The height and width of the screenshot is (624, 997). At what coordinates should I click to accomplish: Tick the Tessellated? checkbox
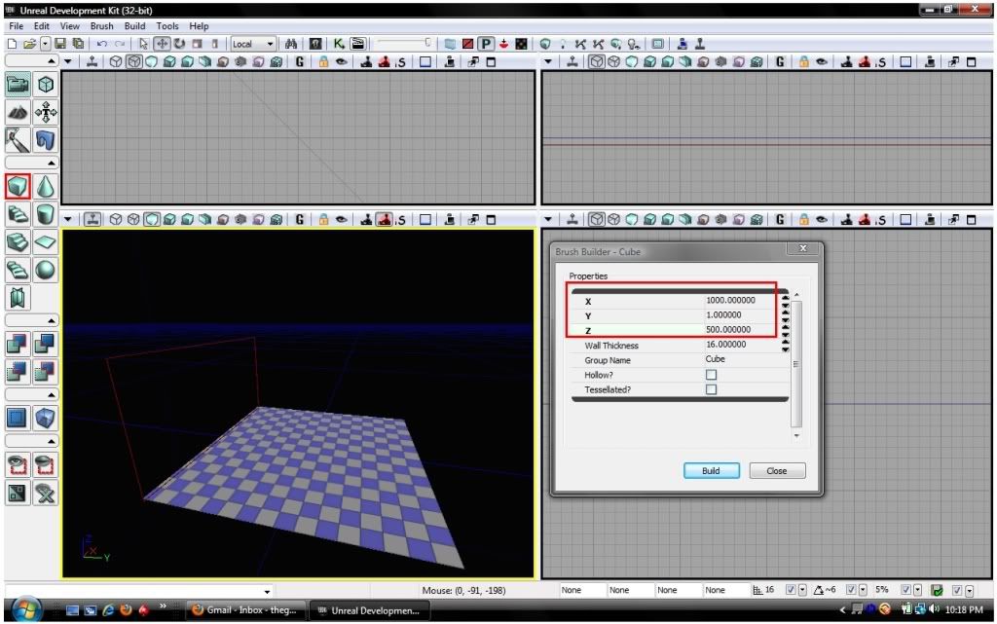[x=711, y=389]
